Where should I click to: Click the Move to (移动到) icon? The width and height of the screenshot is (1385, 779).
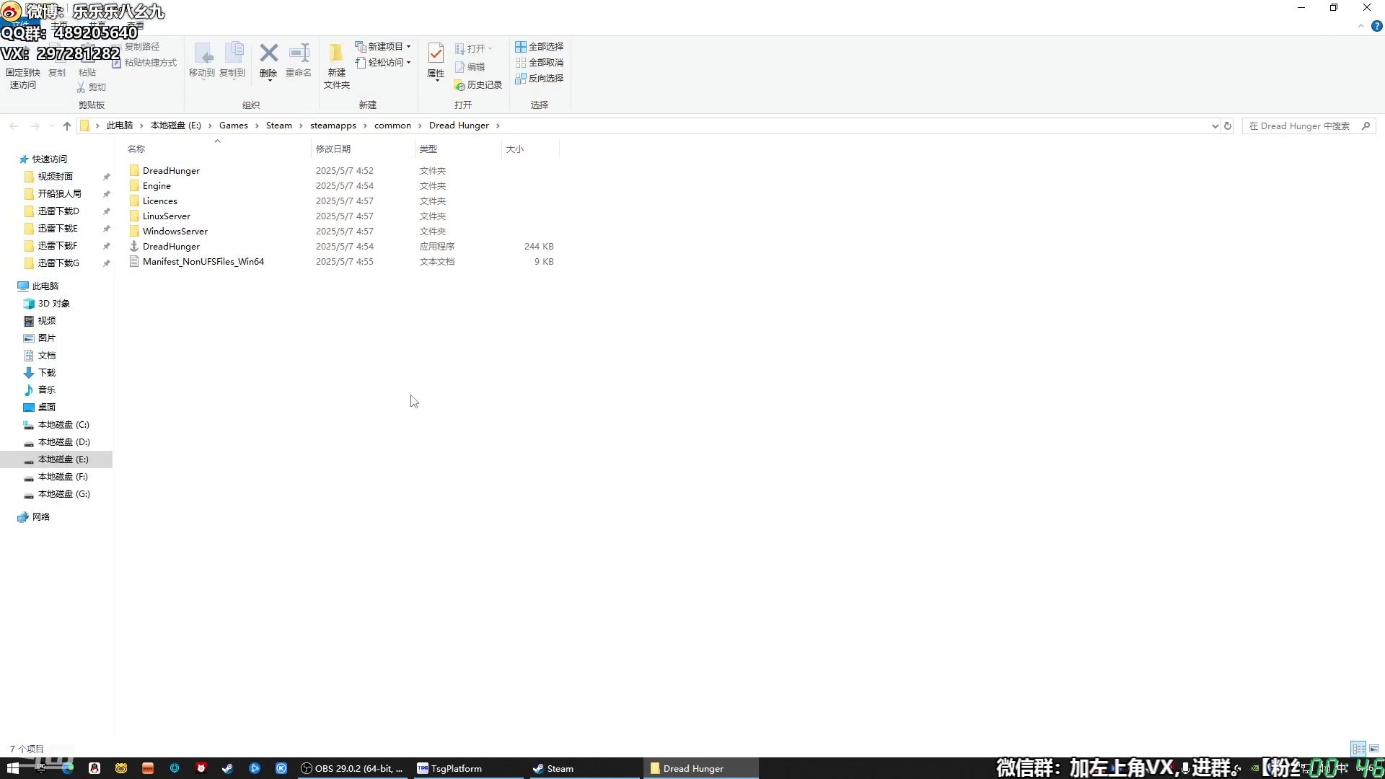[202, 61]
